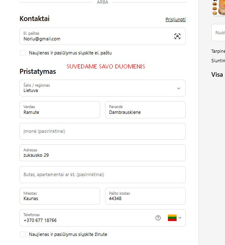Click the 'Naujienas ir pasiūlymus siųskite žinute' label
Viewport: 225px width, 245px height.
[x=68, y=234]
